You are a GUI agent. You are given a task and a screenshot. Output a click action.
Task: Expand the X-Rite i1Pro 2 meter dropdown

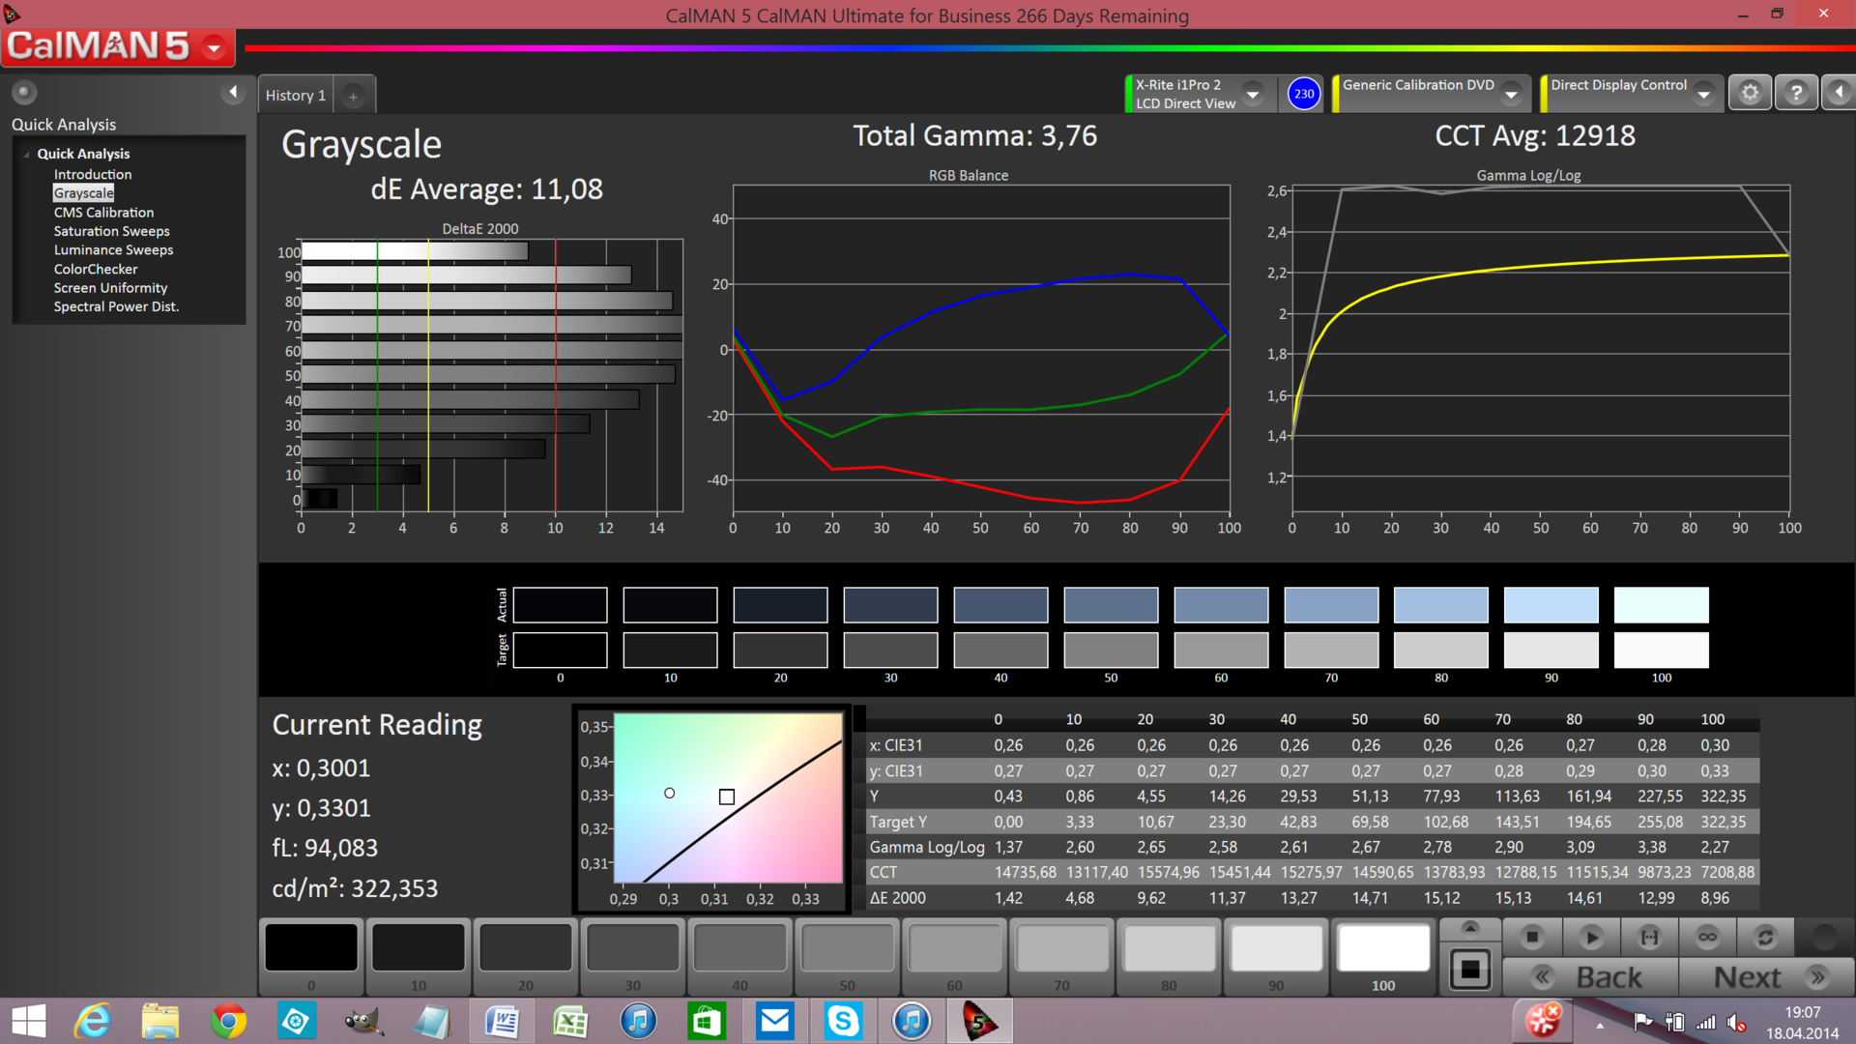(1253, 94)
